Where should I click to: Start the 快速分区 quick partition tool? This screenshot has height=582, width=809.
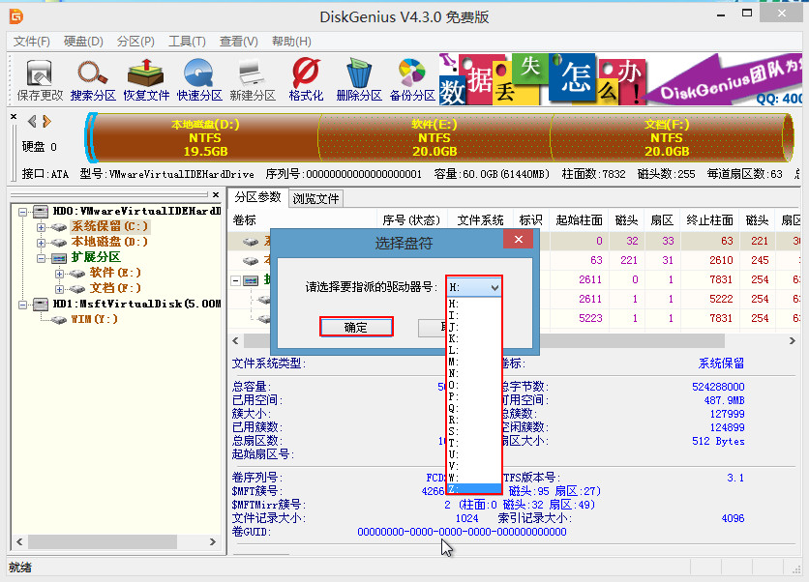[x=199, y=80]
